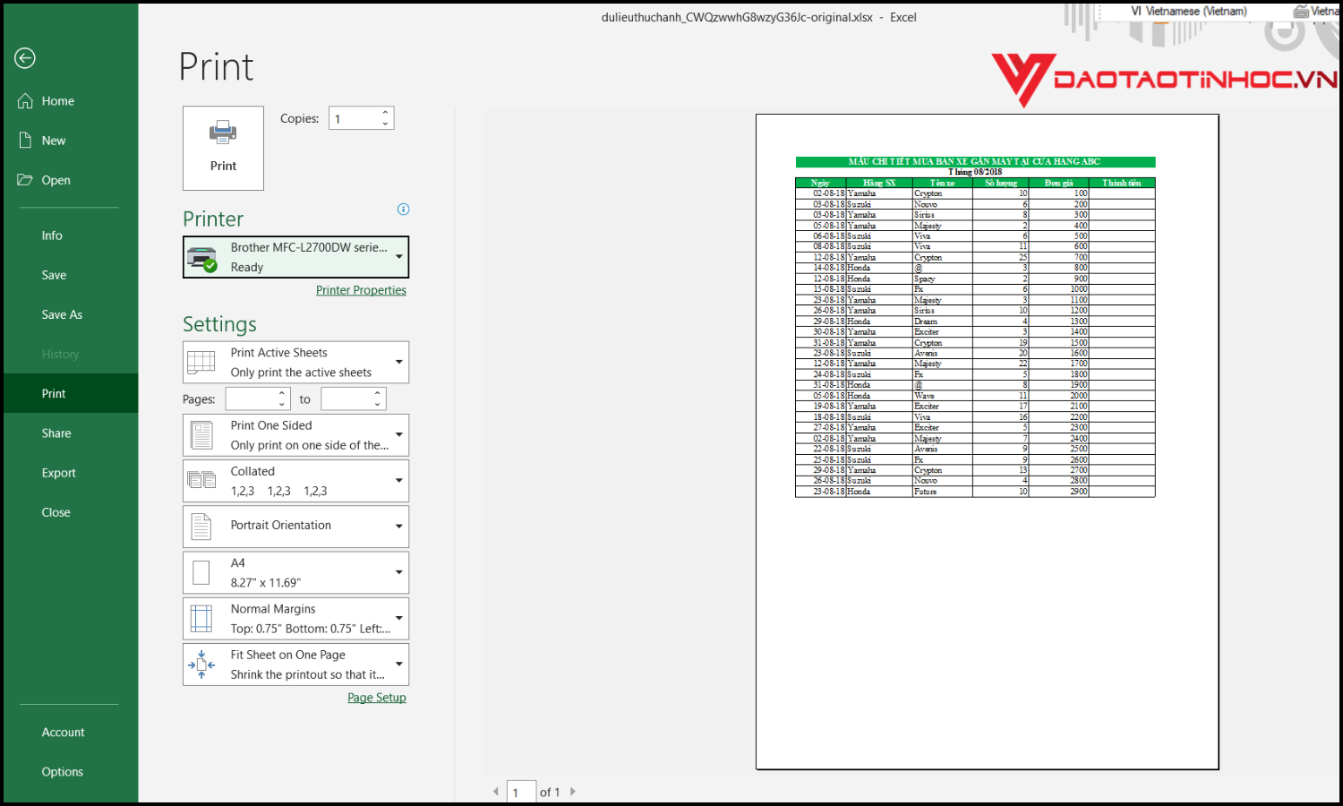Click the Printer Properties link
The image size is (1343, 806).
point(361,290)
